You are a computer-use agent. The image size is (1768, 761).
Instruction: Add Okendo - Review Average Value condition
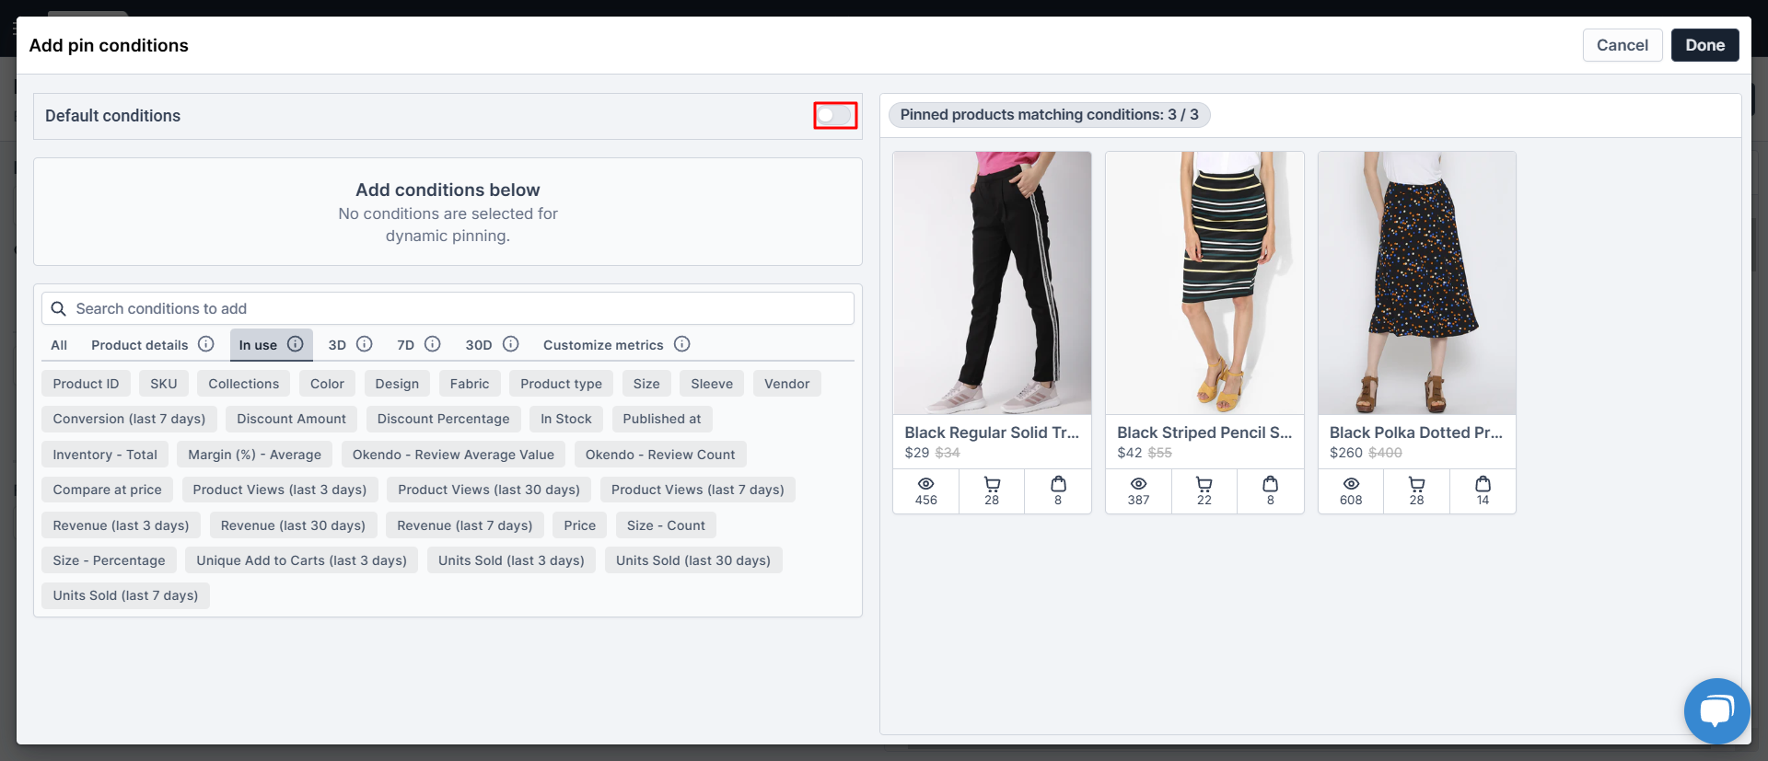453,455
